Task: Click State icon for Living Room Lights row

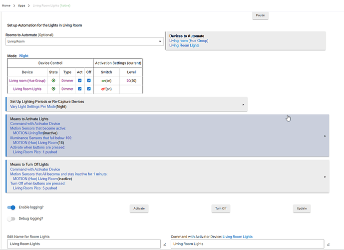Action: pos(53,89)
